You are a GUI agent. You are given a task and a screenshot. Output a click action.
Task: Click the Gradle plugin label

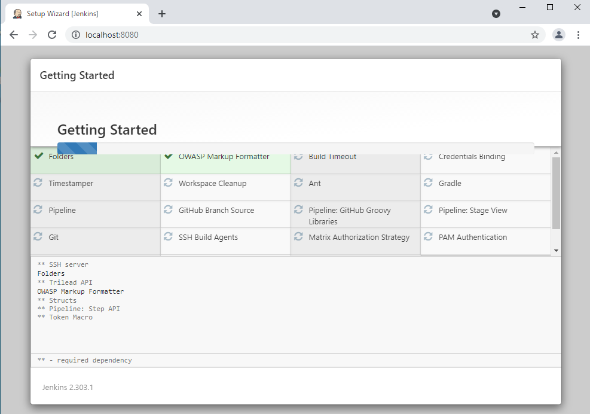pyautogui.click(x=450, y=184)
